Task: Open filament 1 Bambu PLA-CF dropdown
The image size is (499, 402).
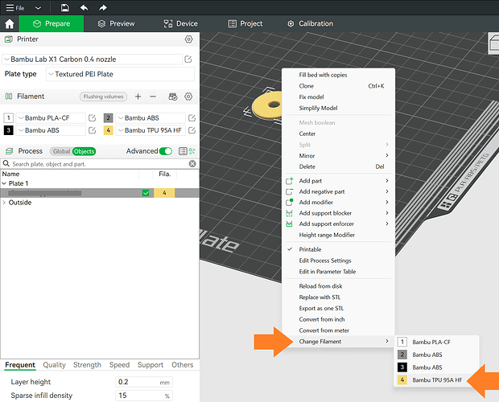Action: 51,118
